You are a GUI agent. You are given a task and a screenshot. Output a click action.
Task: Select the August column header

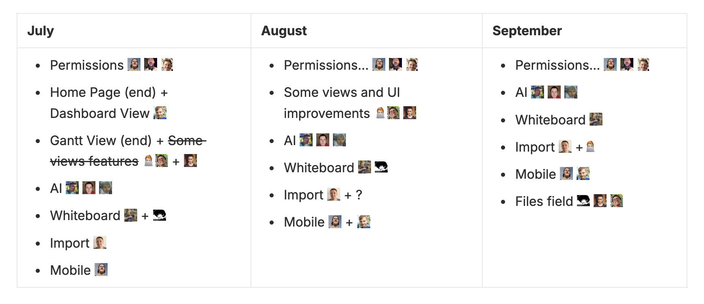point(284,31)
